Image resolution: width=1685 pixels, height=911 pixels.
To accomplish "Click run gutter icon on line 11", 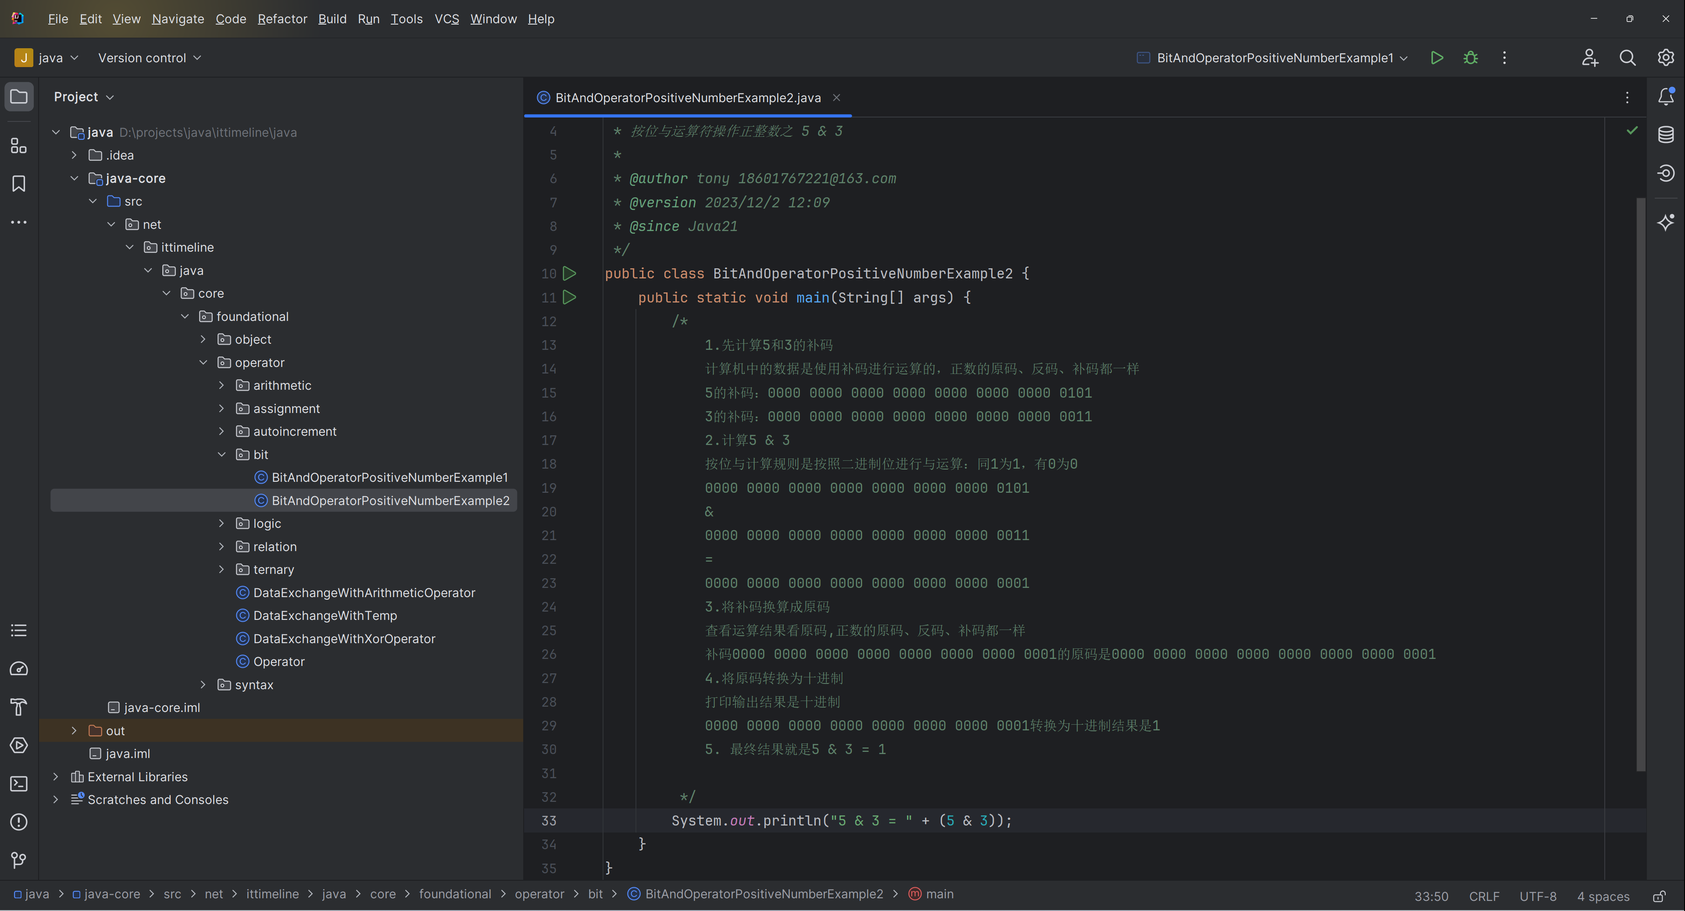I will pyautogui.click(x=569, y=298).
